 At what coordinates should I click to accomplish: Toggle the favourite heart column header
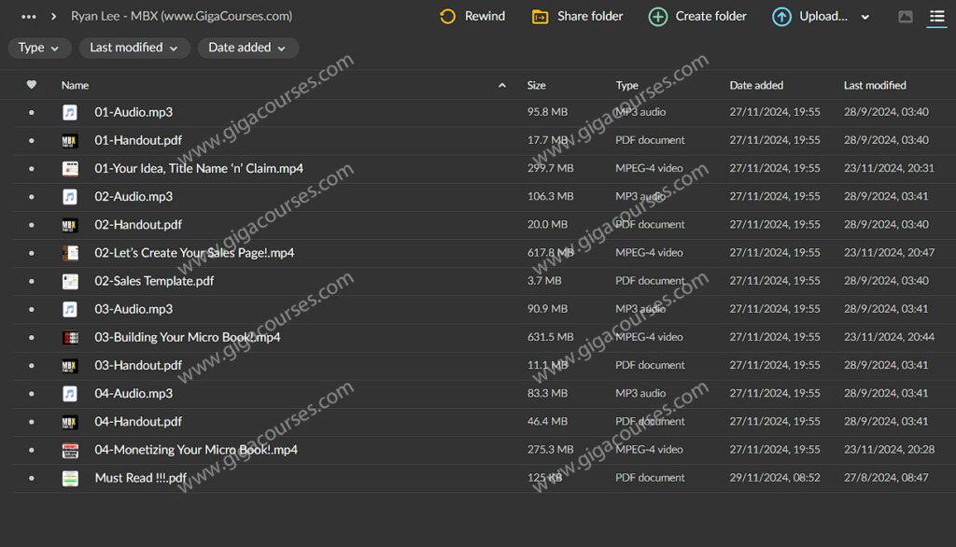tap(32, 85)
